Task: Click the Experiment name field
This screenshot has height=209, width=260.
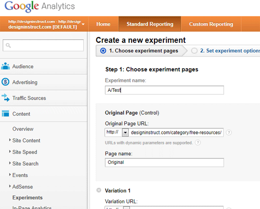Action: click(x=165, y=90)
